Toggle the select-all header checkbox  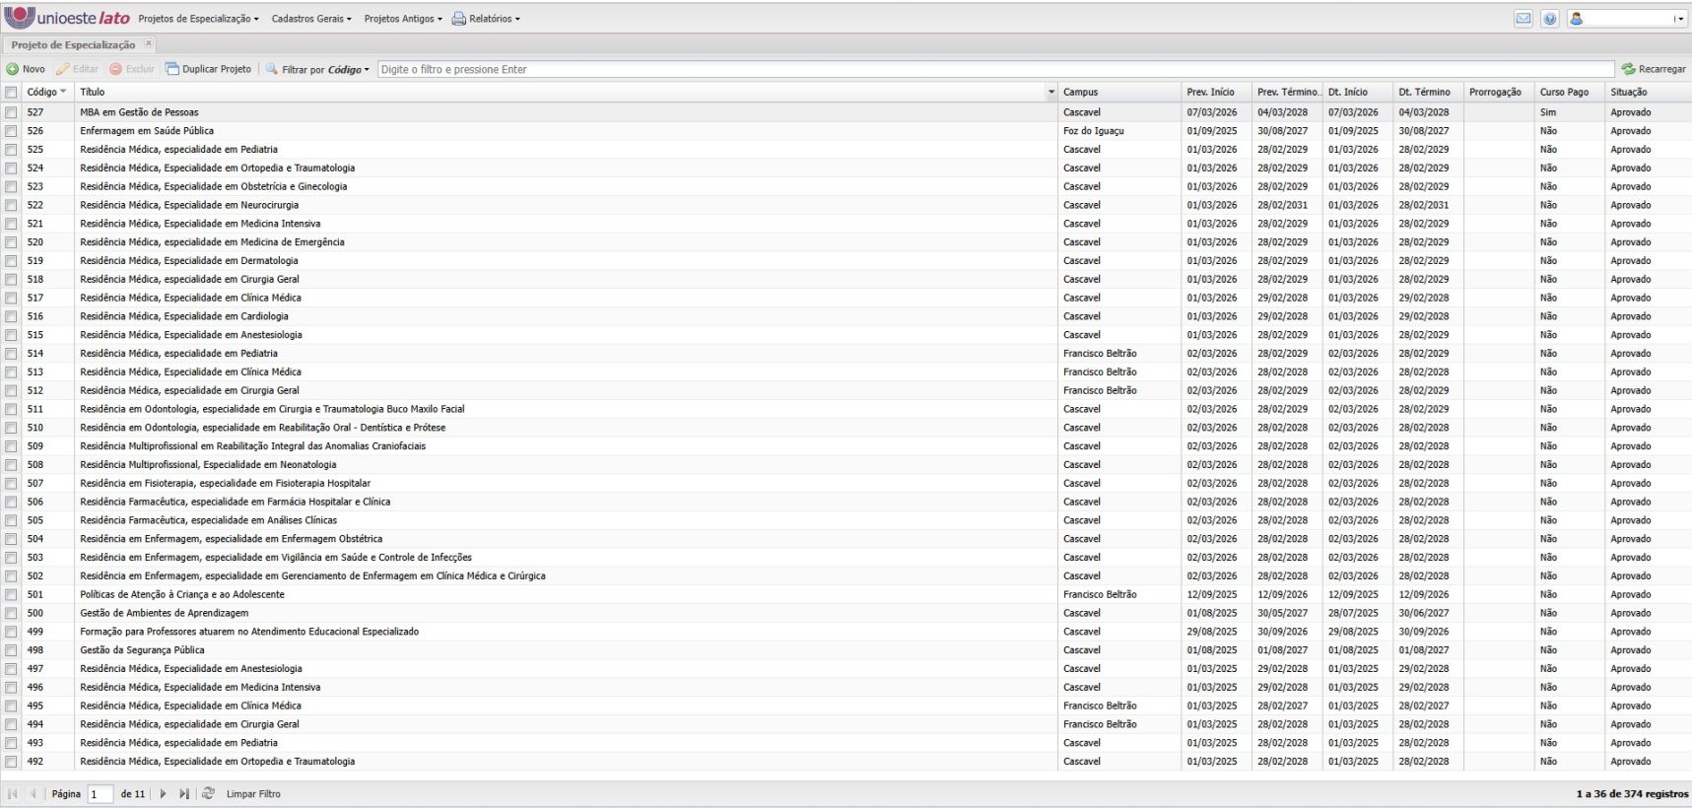coord(11,92)
